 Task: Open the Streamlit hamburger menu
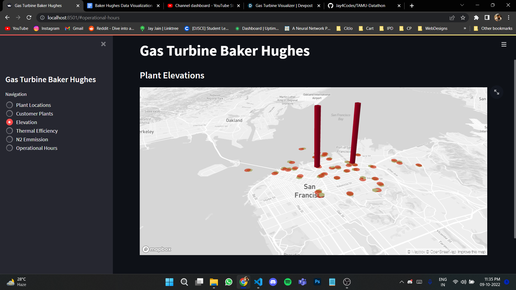504,45
